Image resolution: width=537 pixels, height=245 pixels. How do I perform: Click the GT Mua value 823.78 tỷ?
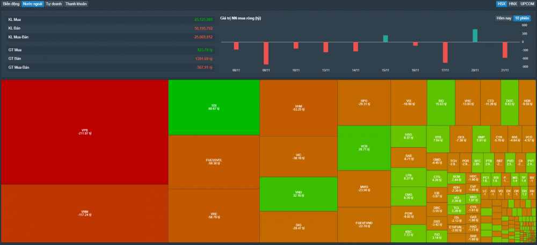point(205,50)
